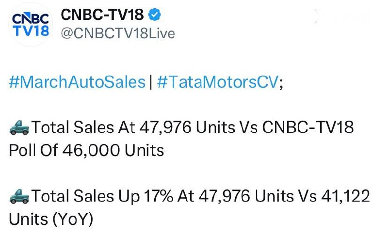Click 'Vs' before the 41,122 figure
The height and width of the screenshot is (236, 388).
pyautogui.click(x=306, y=197)
